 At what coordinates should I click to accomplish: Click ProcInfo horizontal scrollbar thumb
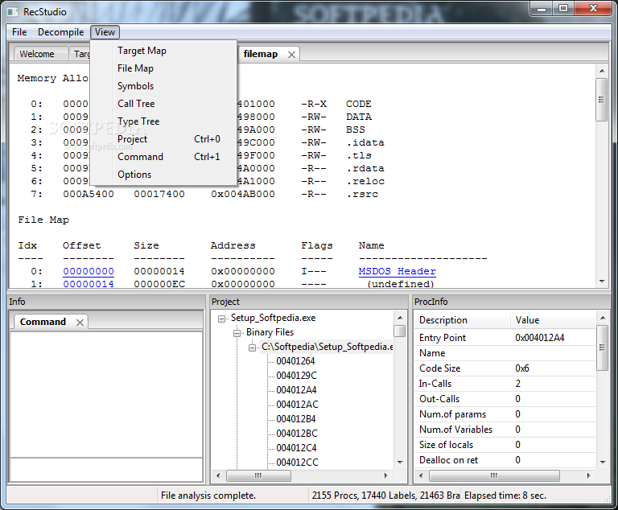(494, 475)
